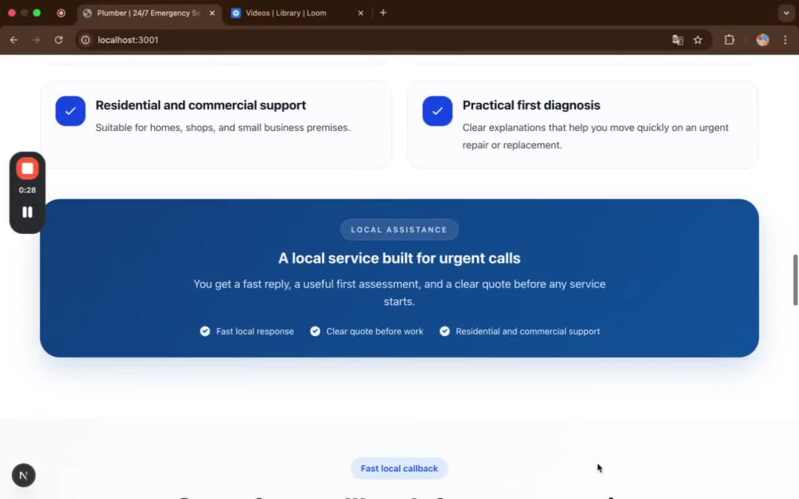Open Chrome three-dot menu
The width and height of the screenshot is (799, 499).
(x=785, y=40)
